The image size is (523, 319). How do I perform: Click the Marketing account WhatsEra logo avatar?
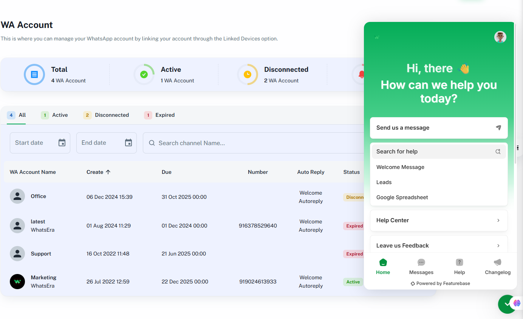point(17,282)
